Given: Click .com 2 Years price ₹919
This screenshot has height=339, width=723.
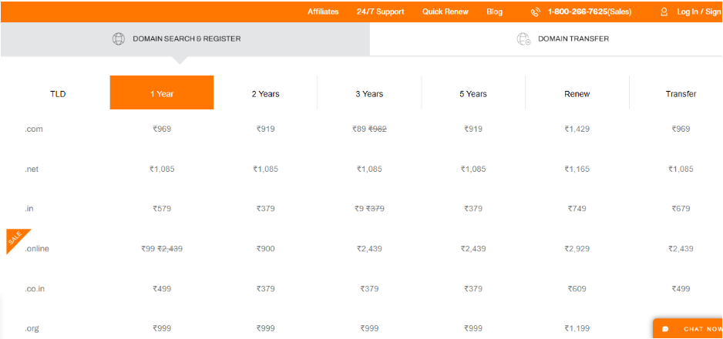Looking at the screenshot, I should tap(266, 129).
